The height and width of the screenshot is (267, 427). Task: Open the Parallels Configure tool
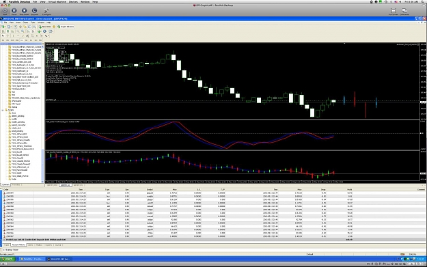point(46,11)
